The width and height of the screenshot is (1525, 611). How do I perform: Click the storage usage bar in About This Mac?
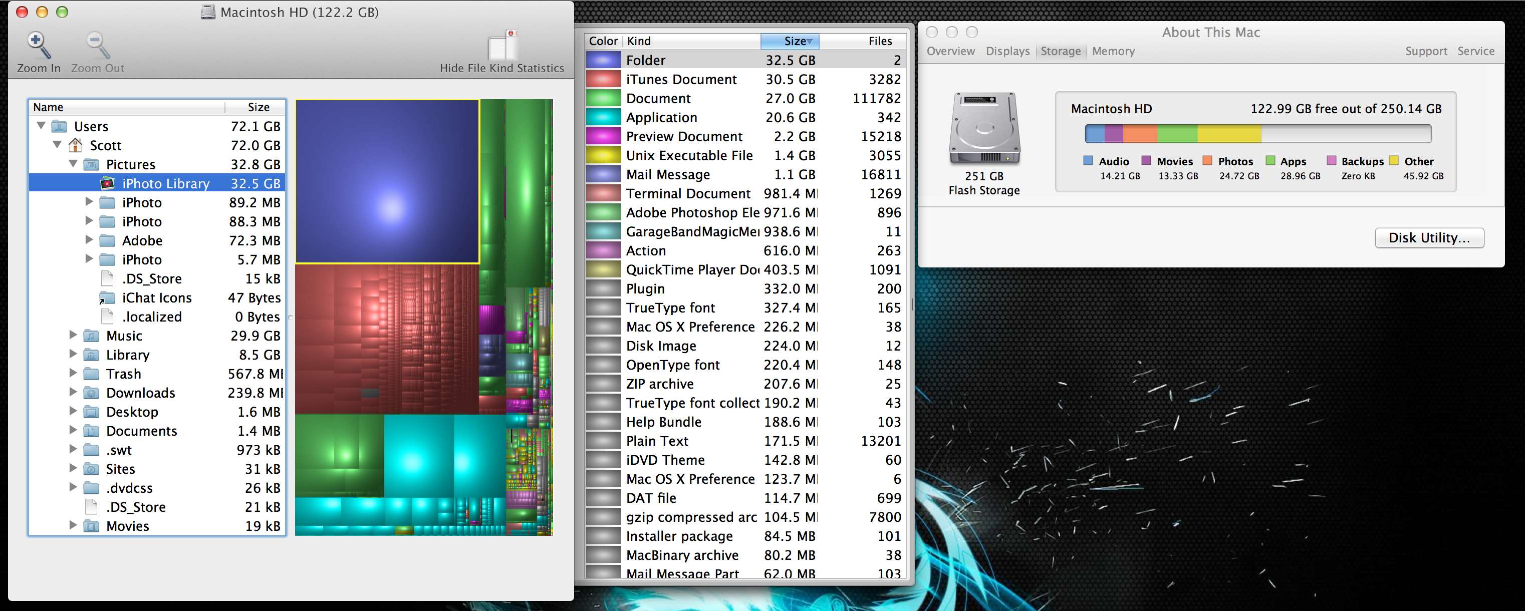click(x=1257, y=134)
